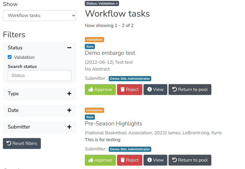Approve the Demo embargo test item
Screen dimensions: 245x169
tap(100, 90)
